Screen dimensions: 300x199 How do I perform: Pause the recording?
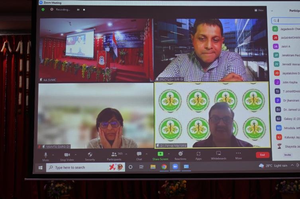78,9
